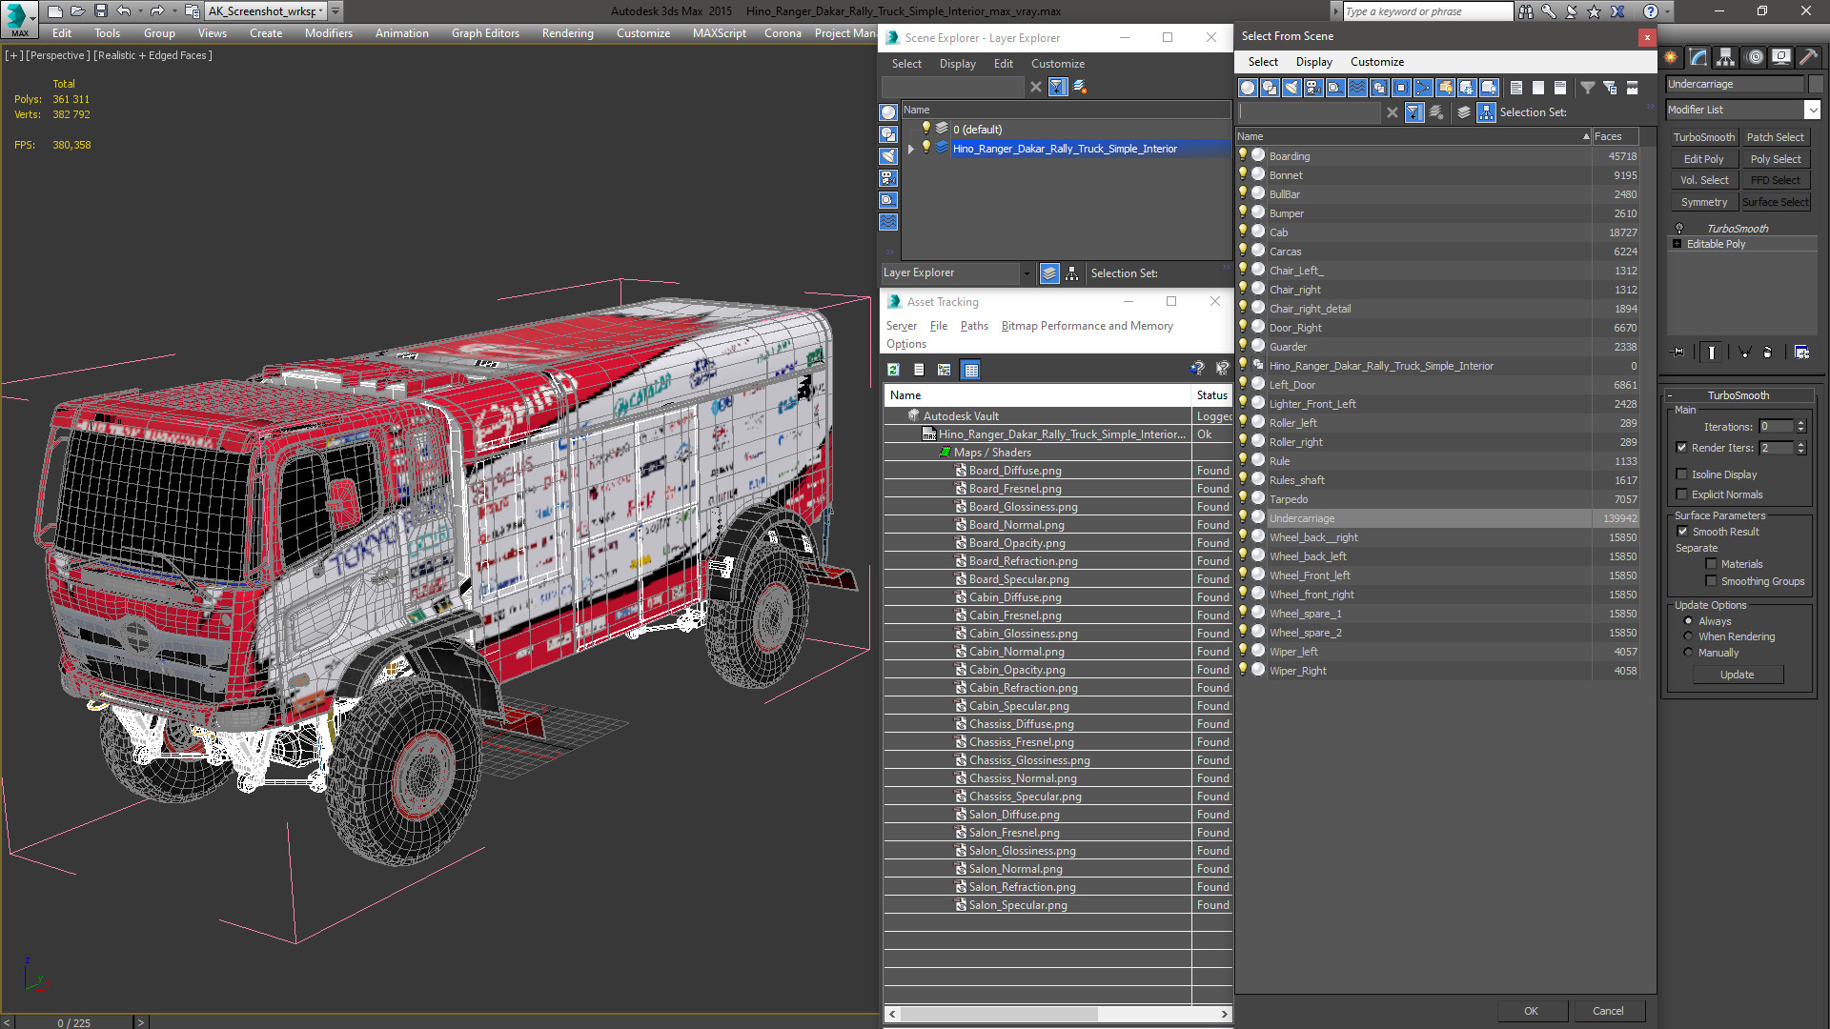The height and width of the screenshot is (1029, 1830).
Task: Open the Motion command panel tab
Action: (x=1755, y=57)
